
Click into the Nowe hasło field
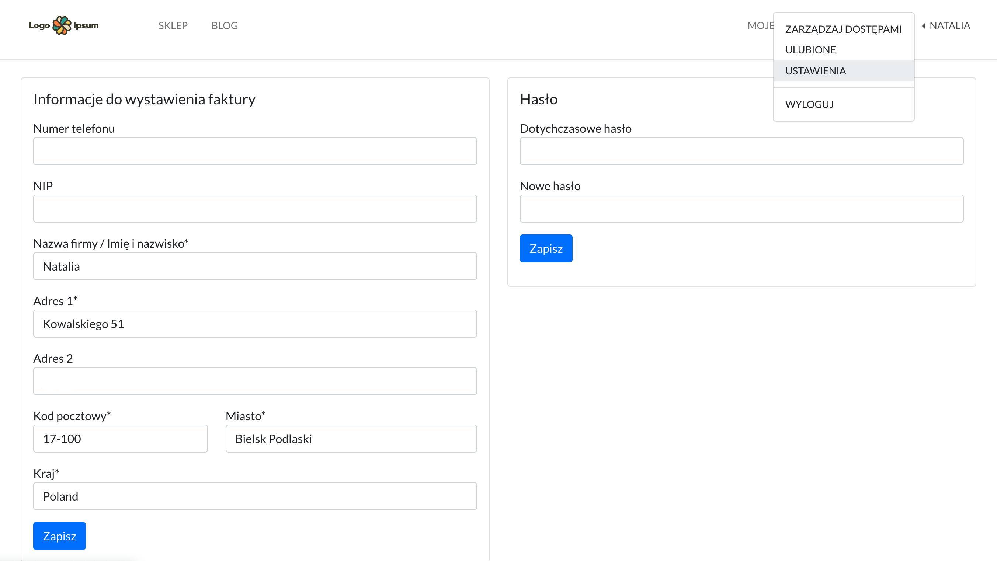click(x=741, y=209)
